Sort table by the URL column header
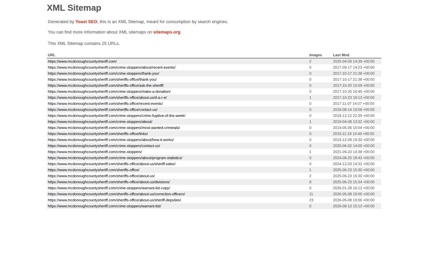The image size is (428, 268). click(51, 55)
